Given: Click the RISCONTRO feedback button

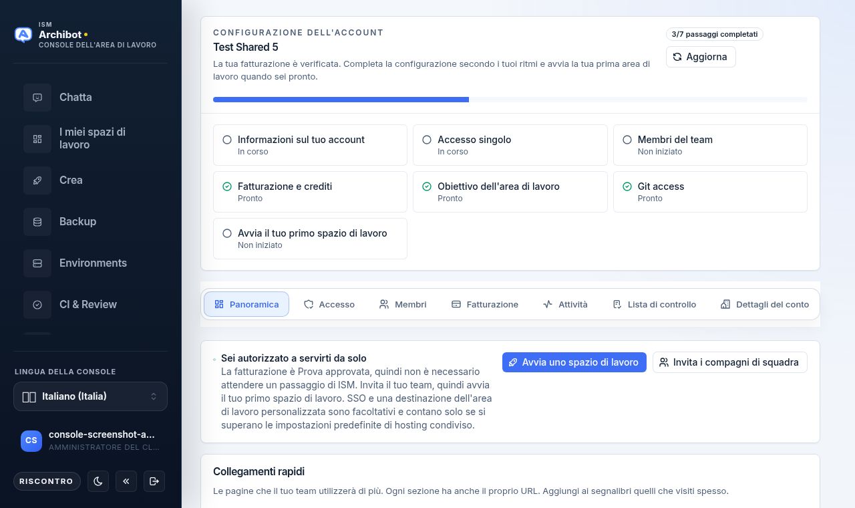Looking at the screenshot, I should click(47, 481).
